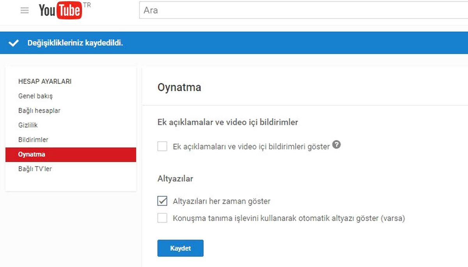Select the Oynatma sidebar item
The width and height of the screenshot is (468, 267).
pos(71,155)
